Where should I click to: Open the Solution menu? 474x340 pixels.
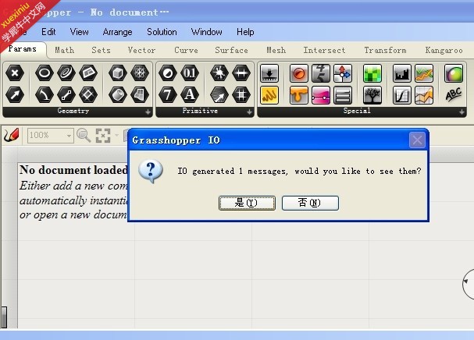pos(162,32)
